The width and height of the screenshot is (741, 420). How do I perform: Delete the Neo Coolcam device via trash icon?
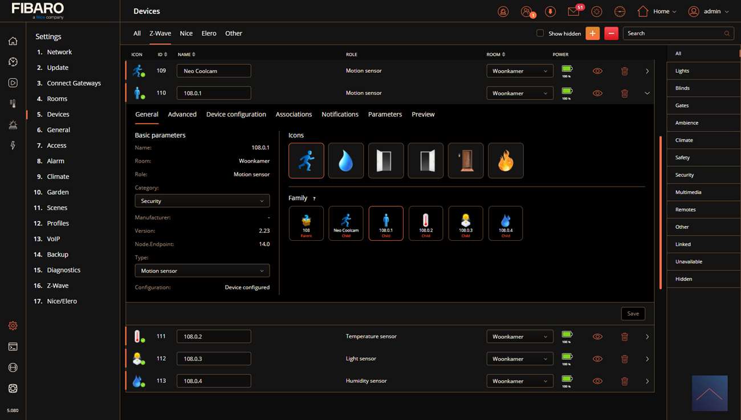click(x=624, y=71)
